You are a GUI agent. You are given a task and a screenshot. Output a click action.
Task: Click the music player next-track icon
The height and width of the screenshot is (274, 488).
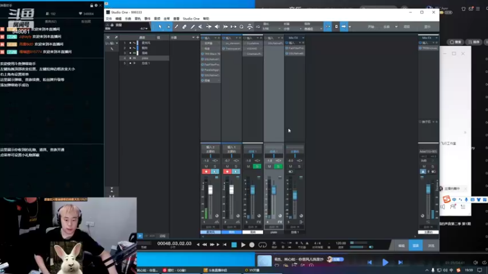pyautogui.click(x=400, y=262)
